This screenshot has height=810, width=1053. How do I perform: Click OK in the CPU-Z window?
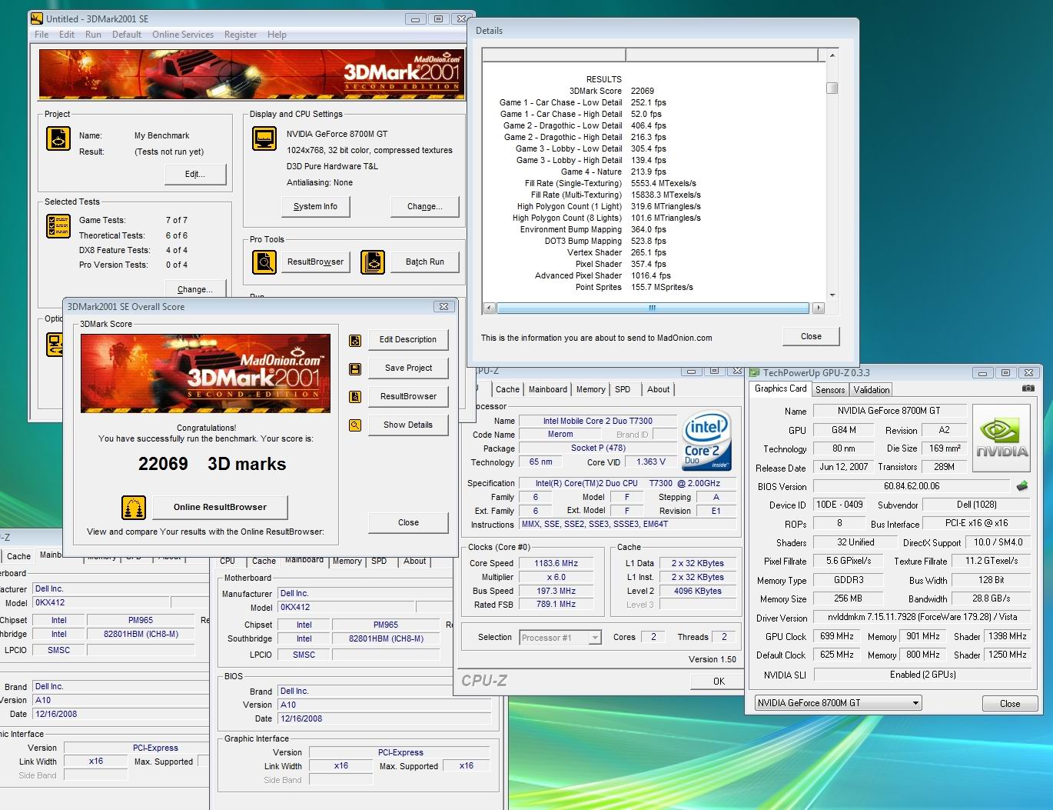click(x=719, y=681)
